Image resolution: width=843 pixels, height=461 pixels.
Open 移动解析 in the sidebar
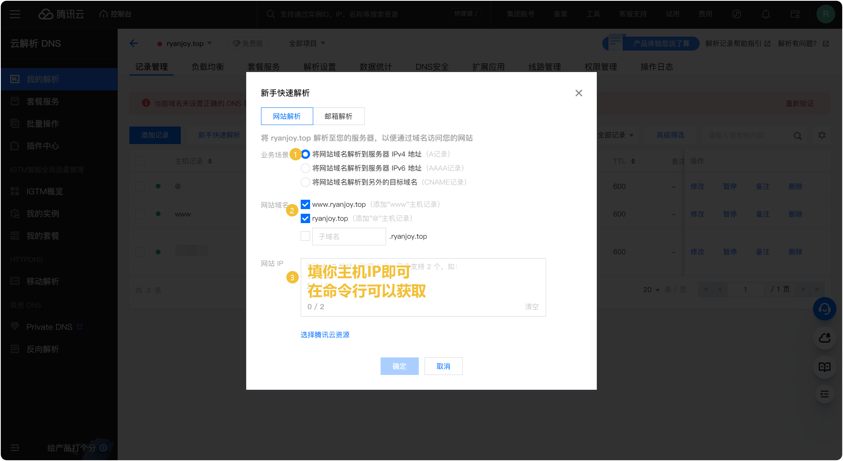pos(42,281)
